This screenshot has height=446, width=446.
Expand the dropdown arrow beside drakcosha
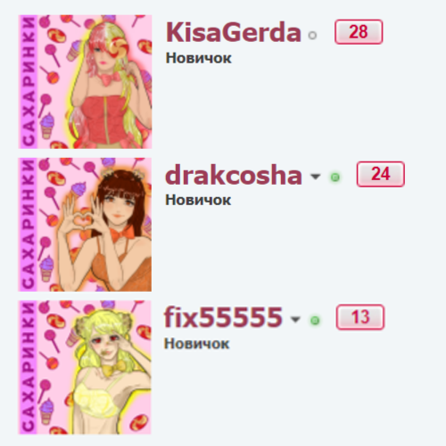[315, 177]
